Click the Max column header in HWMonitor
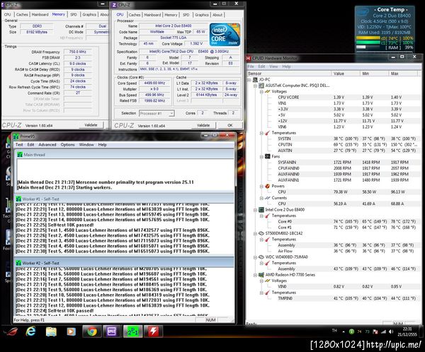Image resolution: width=425 pixels, height=352 pixels. click(x=403, y=74)
